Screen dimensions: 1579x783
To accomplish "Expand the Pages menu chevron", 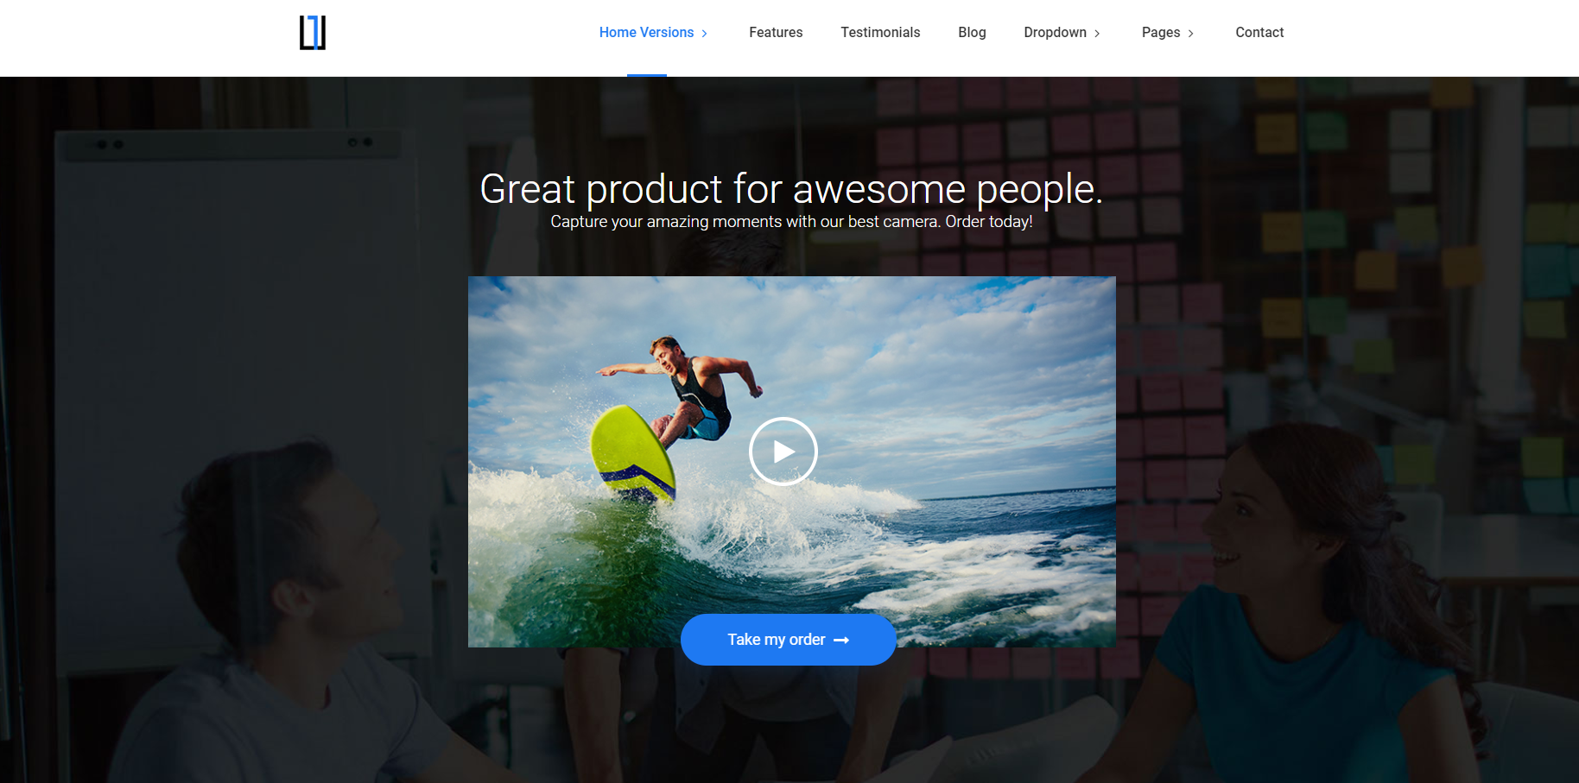I will (x=1190, y=34).
